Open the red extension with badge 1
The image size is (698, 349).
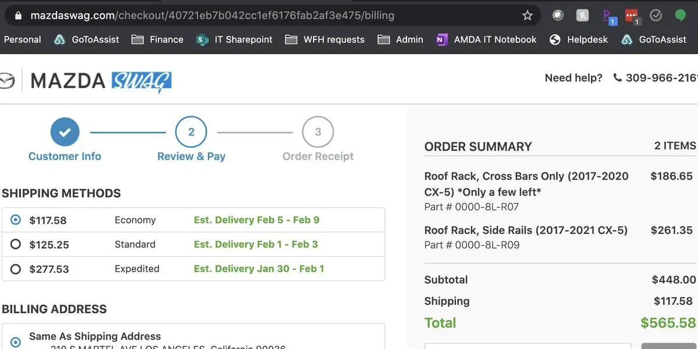pos(632,16)
